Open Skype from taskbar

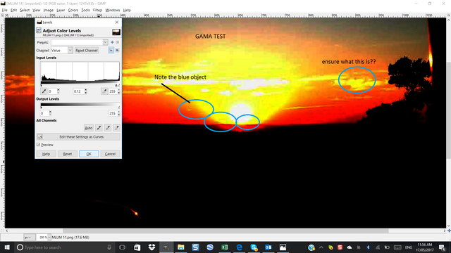(x=254, y=247)
